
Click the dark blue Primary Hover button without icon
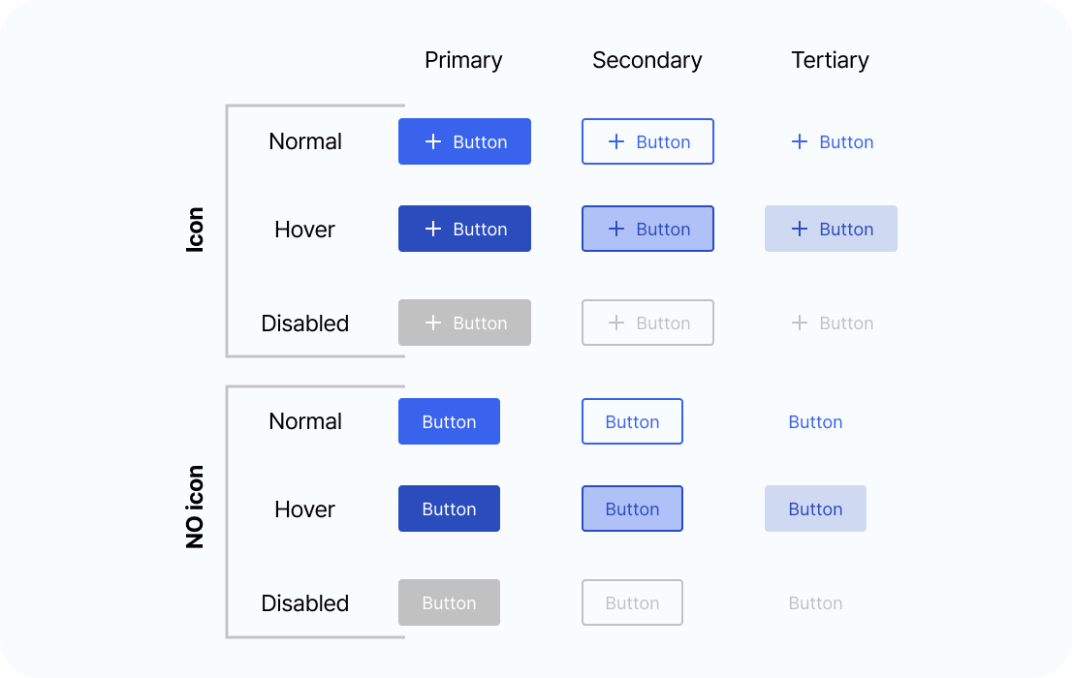[449, 508]
